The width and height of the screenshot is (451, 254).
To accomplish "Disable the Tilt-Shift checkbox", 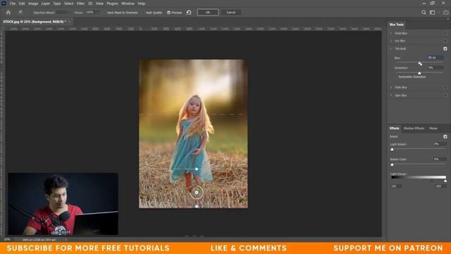I will (x=445, y=49).
